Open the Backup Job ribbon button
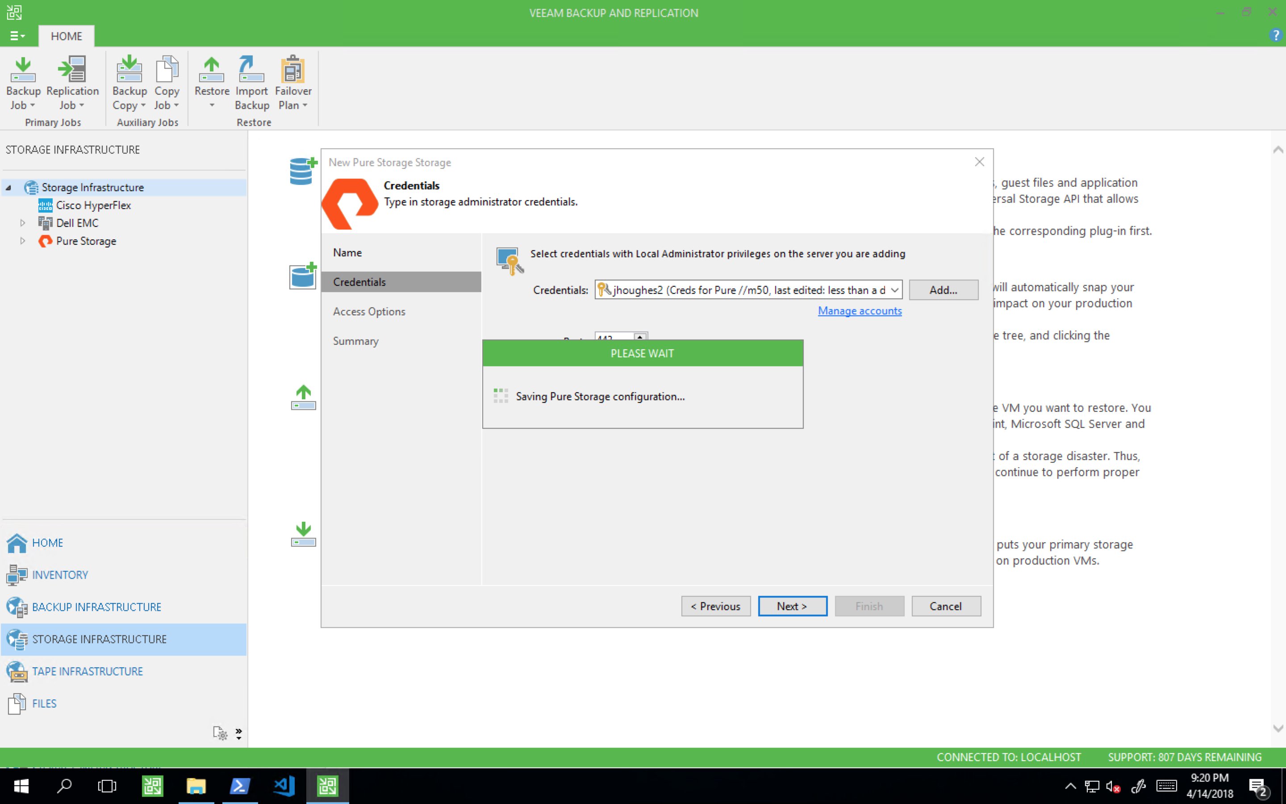This screenshot has width=1286, height=804. (x=23, y=83)
